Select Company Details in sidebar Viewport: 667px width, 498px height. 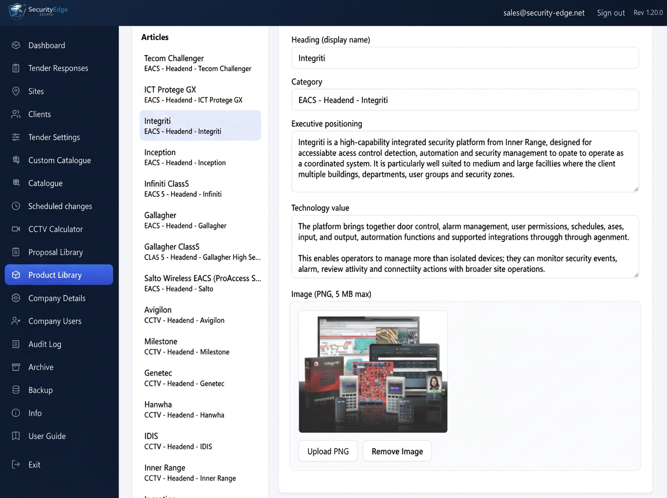59,298
